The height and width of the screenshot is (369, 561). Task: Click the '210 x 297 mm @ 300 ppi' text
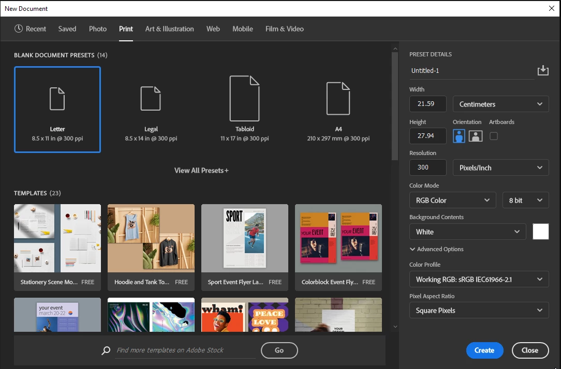[x=338, y=139]
